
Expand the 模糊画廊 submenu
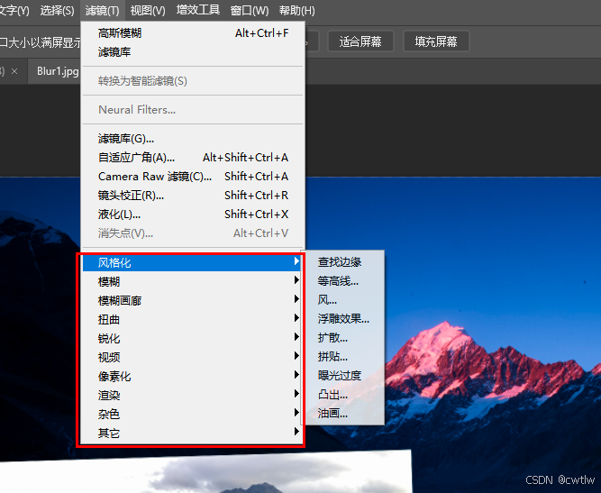[x=192, y=300]
